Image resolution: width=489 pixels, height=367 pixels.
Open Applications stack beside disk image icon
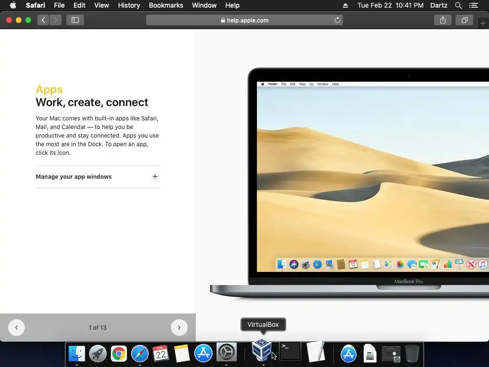click(x=348, y=354)
